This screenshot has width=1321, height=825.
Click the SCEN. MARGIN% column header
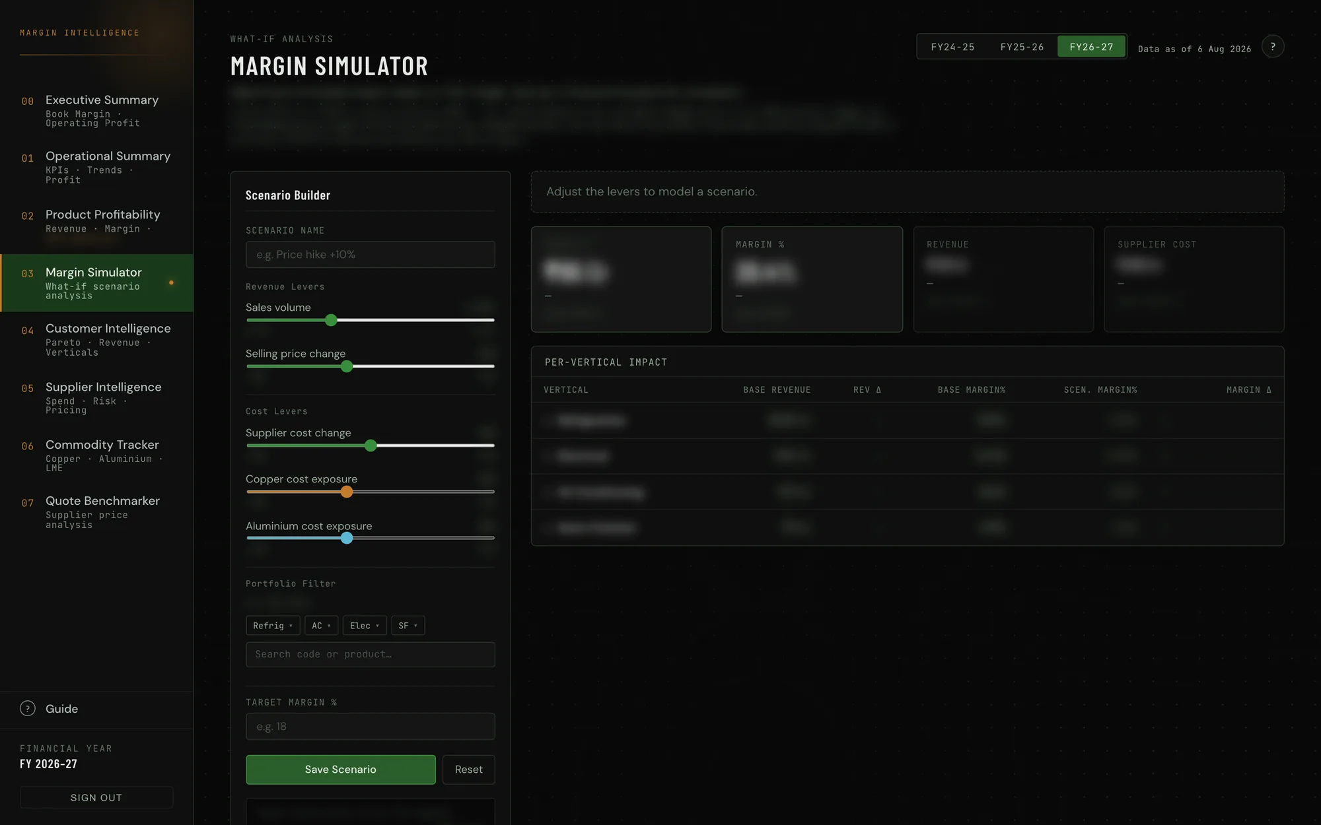1100,390
